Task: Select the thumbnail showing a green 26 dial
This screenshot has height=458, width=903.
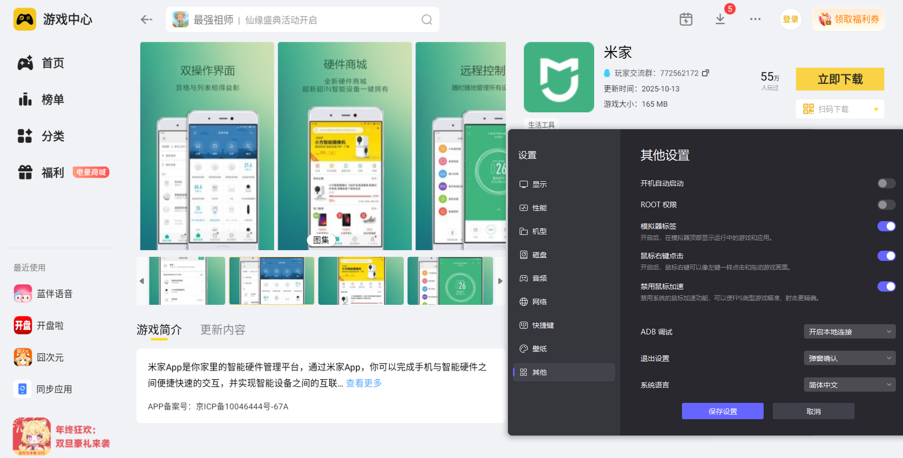Action: coord(450,281)
